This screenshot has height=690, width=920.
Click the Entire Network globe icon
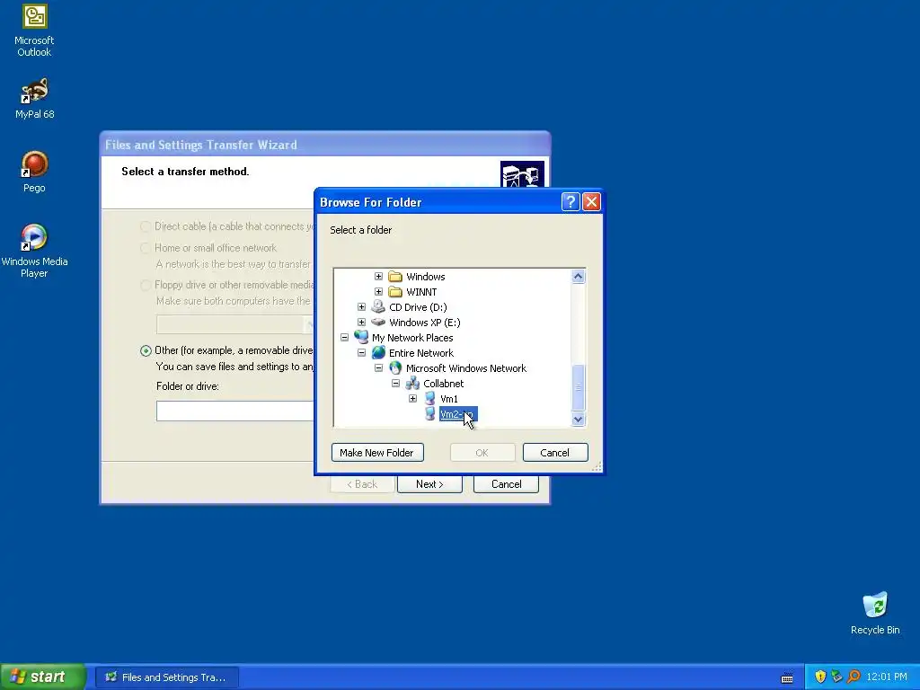click(x=378, y=352)
